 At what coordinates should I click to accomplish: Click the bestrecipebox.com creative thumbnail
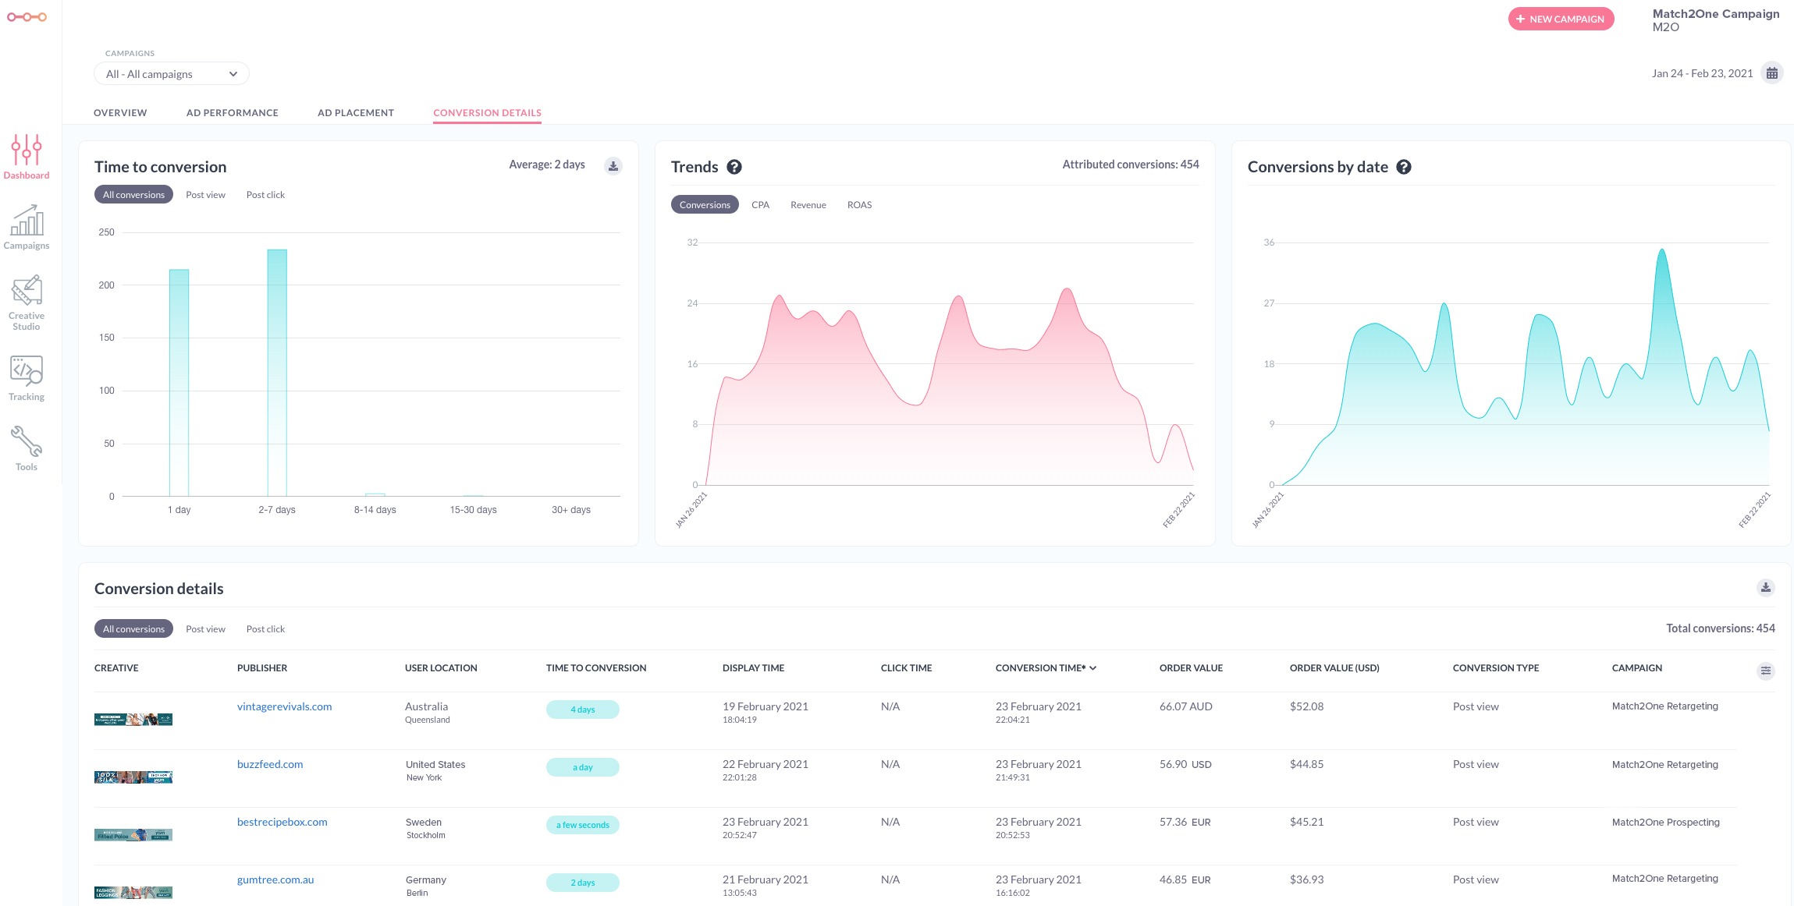(x=133, y=835)
